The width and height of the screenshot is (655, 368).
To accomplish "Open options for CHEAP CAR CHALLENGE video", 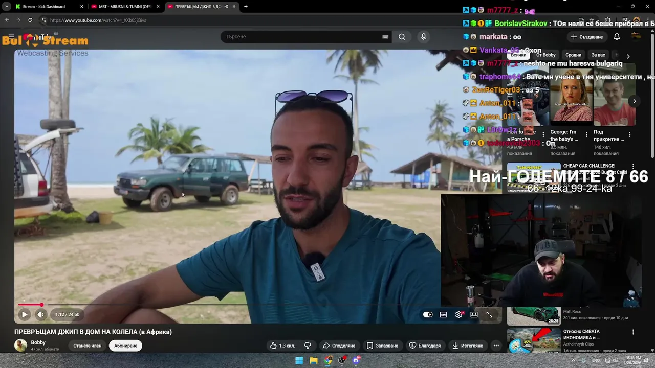I will point(634,167).
